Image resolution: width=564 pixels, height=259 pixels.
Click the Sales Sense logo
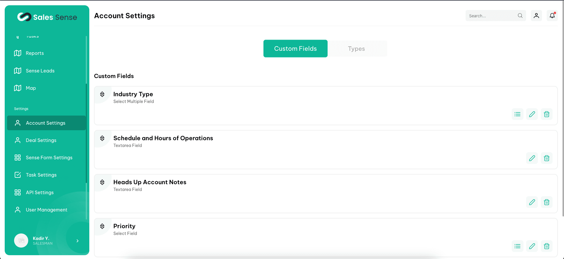(47, 17)
